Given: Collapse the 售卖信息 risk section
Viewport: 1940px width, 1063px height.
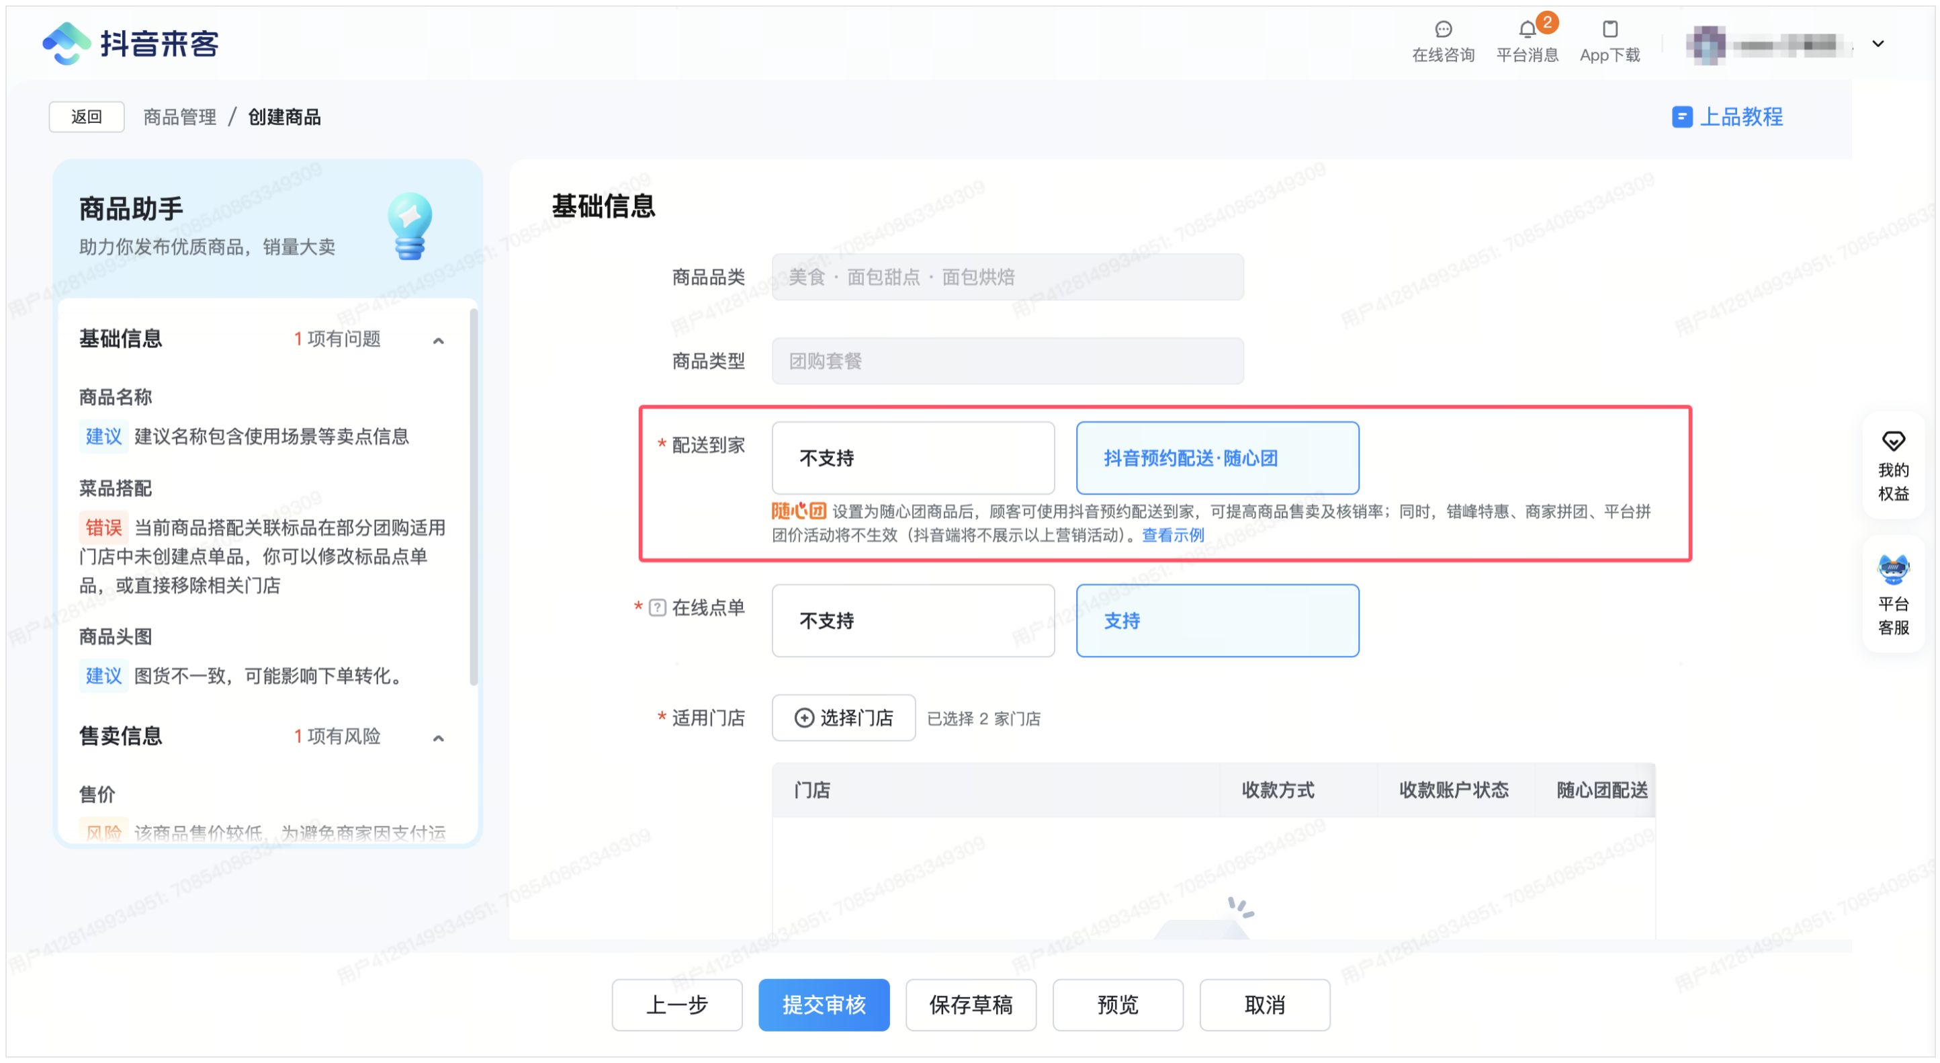Looking at the screenshot, I should coord(438,738).
